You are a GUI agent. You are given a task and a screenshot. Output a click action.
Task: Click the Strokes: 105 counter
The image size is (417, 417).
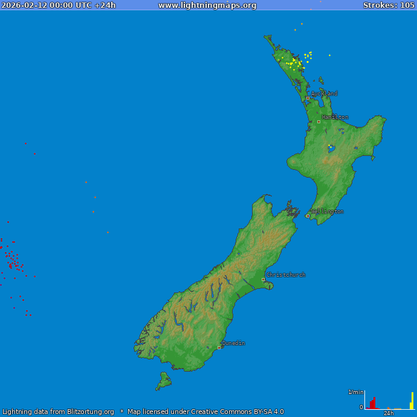389,5
